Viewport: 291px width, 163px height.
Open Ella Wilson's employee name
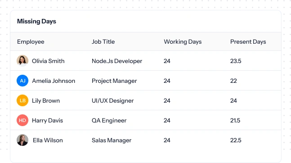tap(48, 140)
